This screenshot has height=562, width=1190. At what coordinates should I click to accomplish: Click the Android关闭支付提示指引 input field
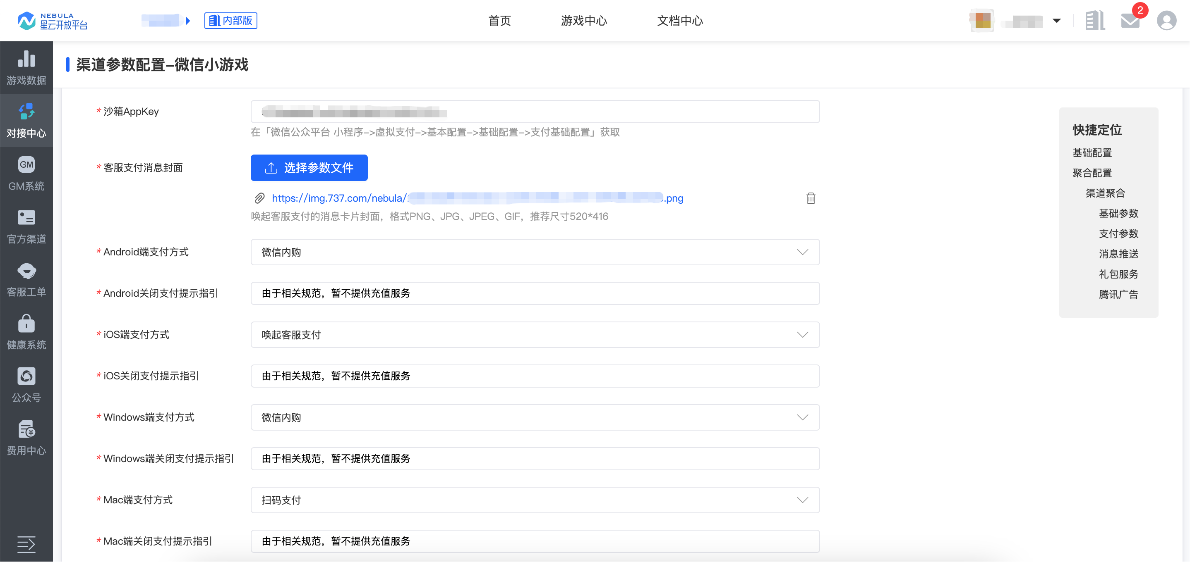[535, 293]
